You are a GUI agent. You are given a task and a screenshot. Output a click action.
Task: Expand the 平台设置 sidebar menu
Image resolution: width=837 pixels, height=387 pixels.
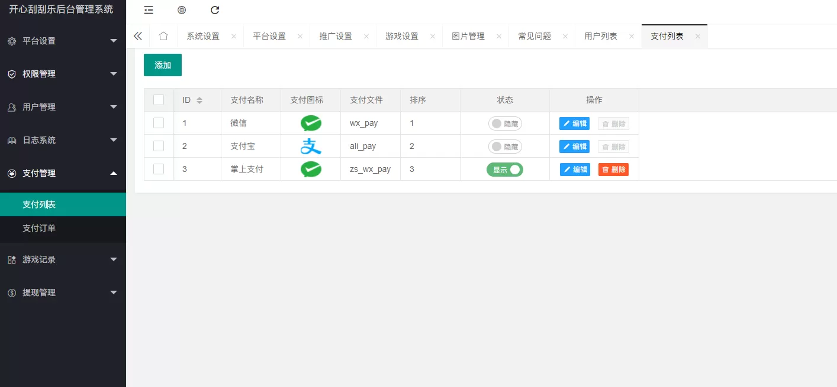(x=63, y=41)
